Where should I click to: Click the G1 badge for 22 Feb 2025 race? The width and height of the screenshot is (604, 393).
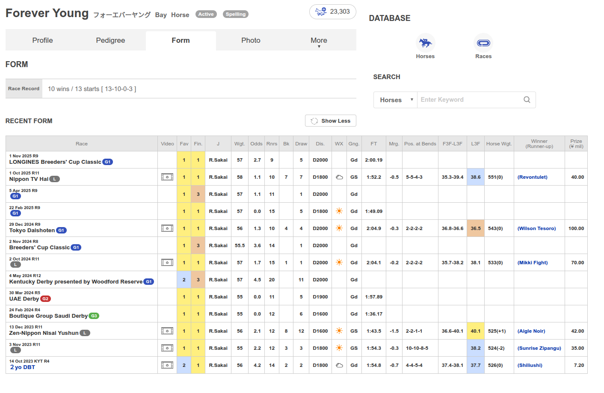tap(15, 213)
